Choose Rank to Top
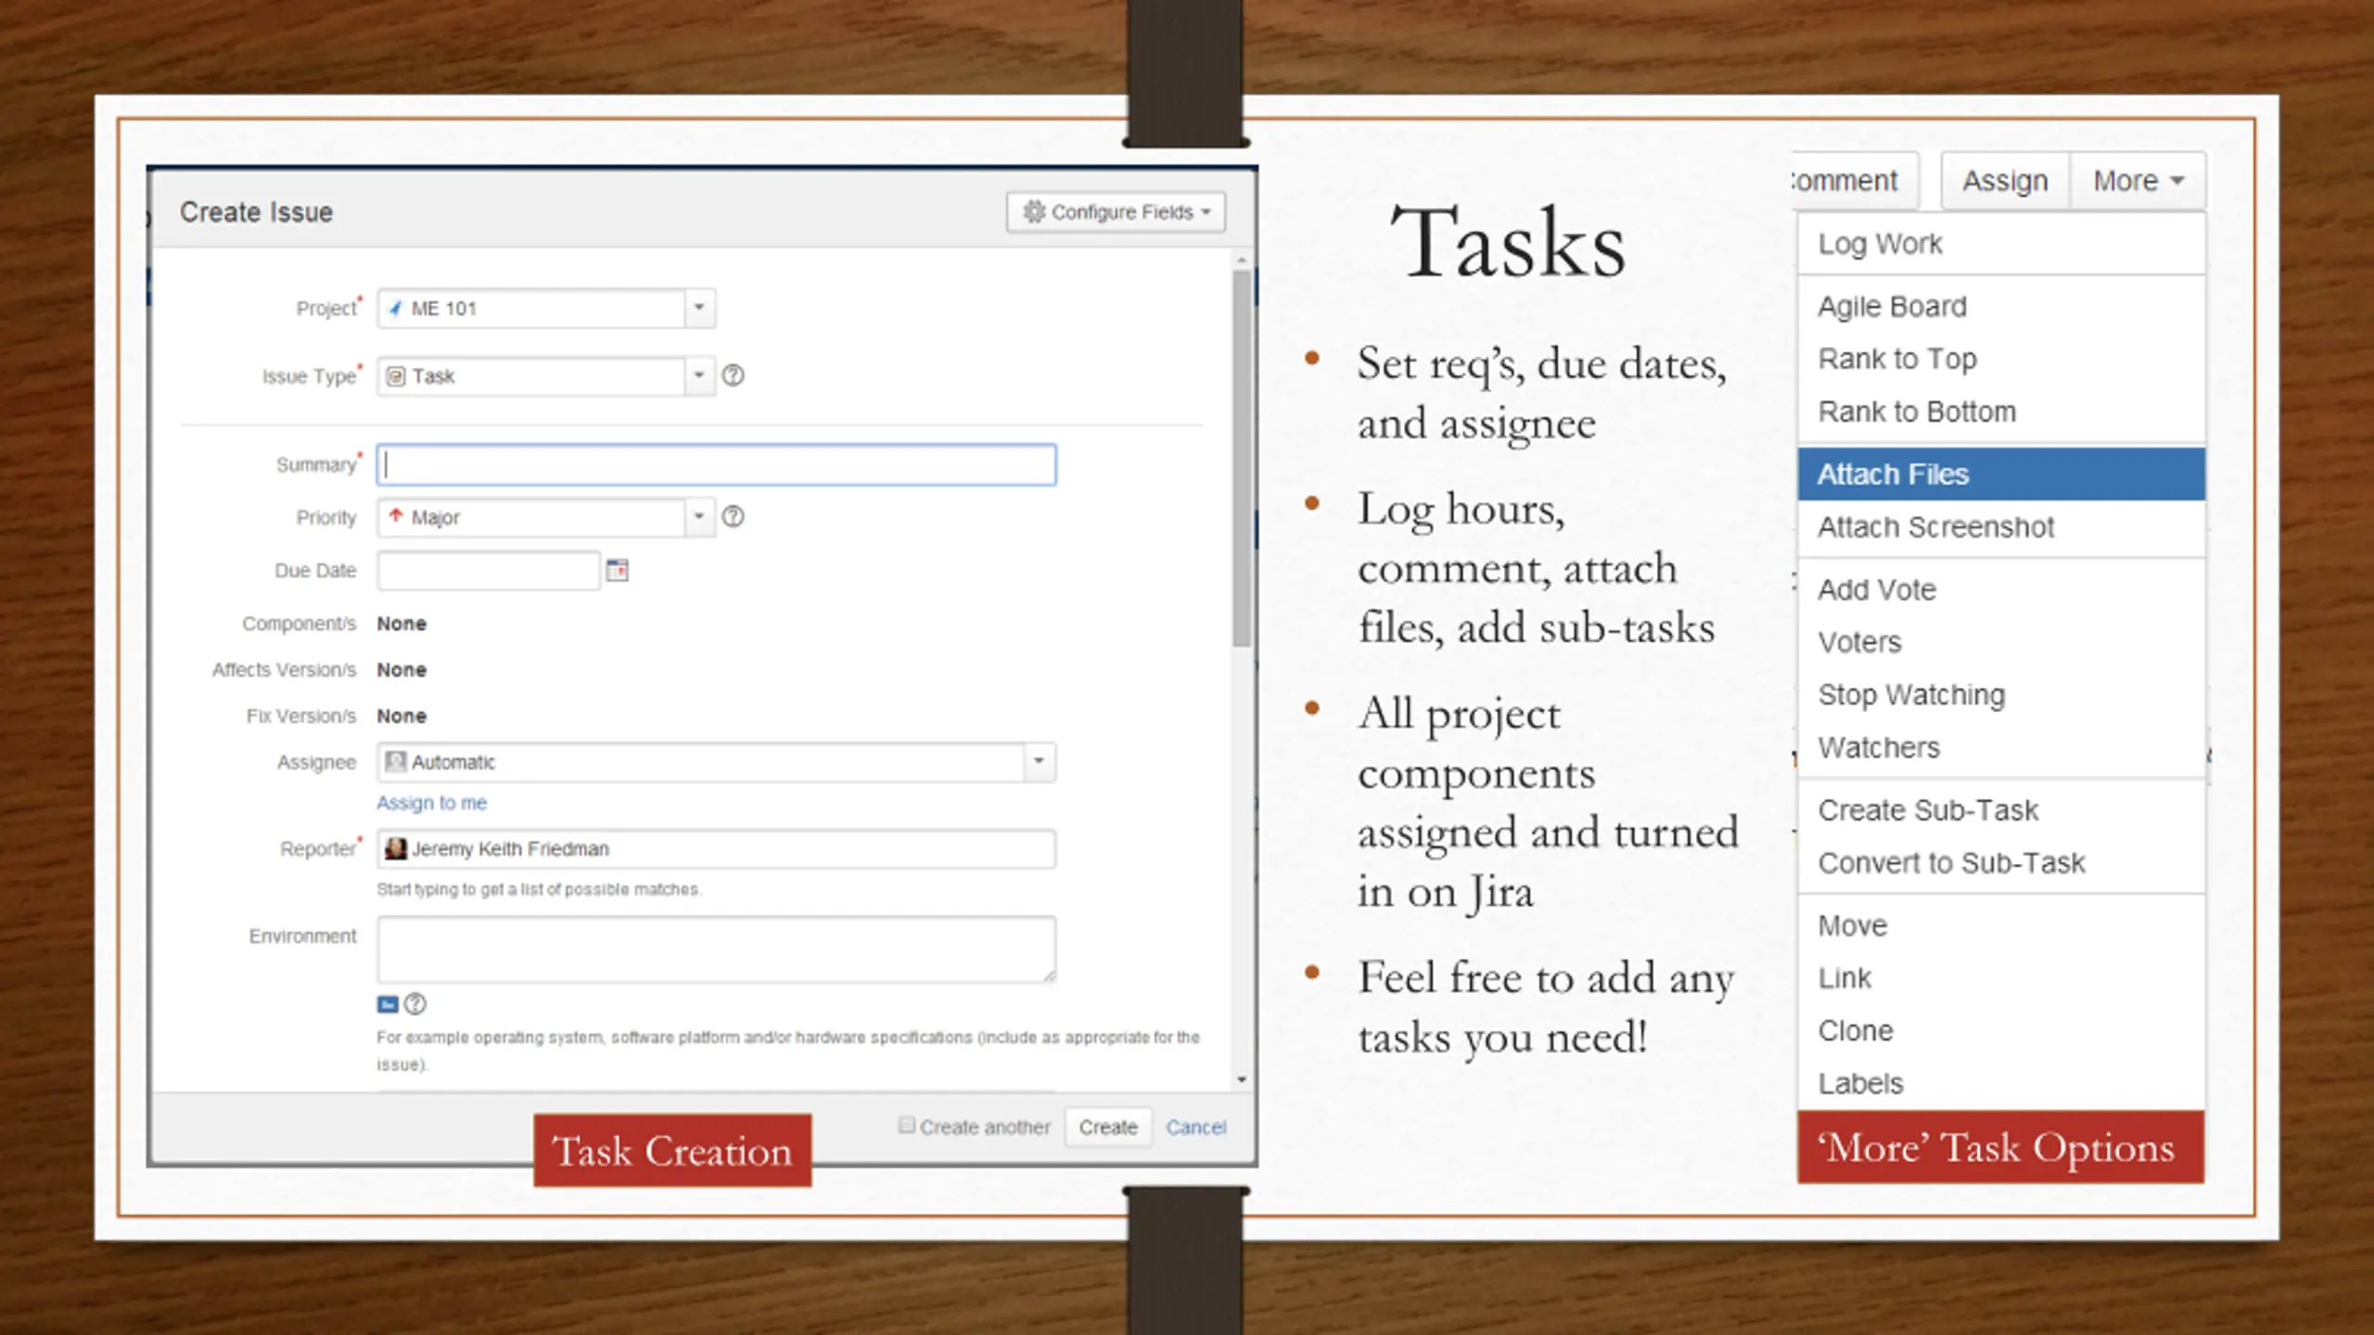The height and width of the screenshot is (1335, 2374). 2001,359
